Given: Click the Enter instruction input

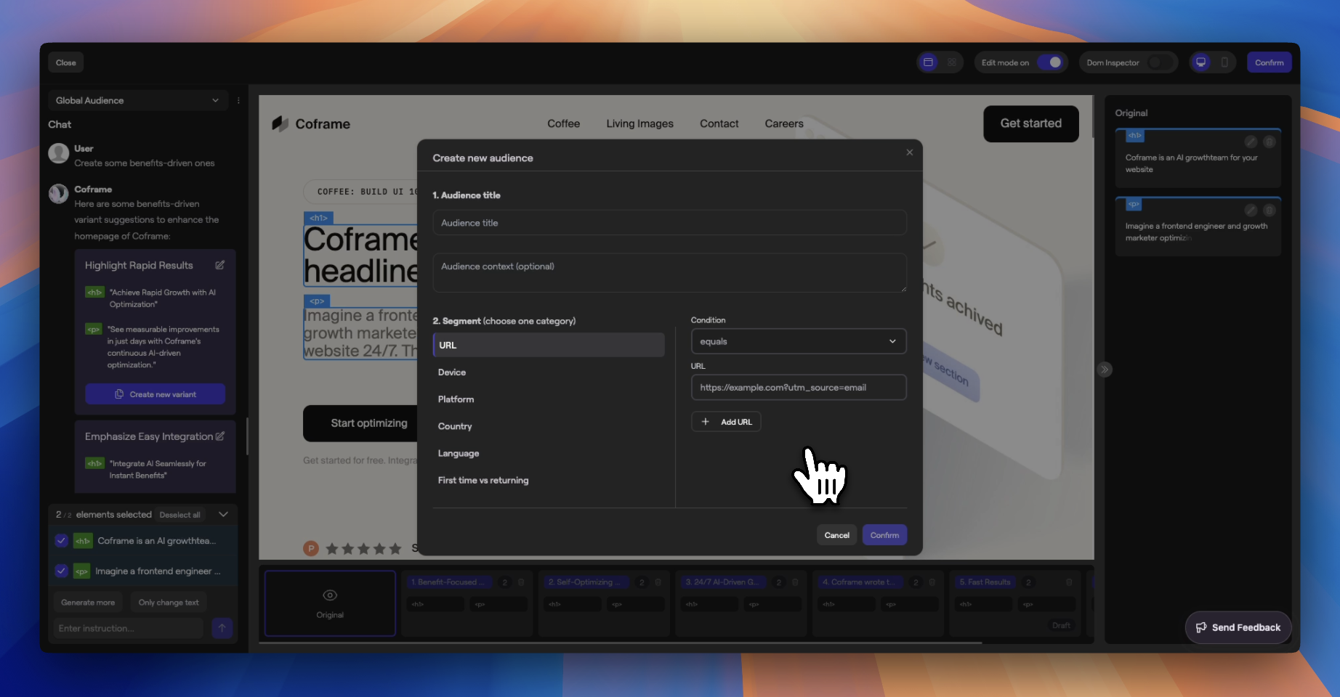Looking at the screenshot, I should (x=129, y=628).
